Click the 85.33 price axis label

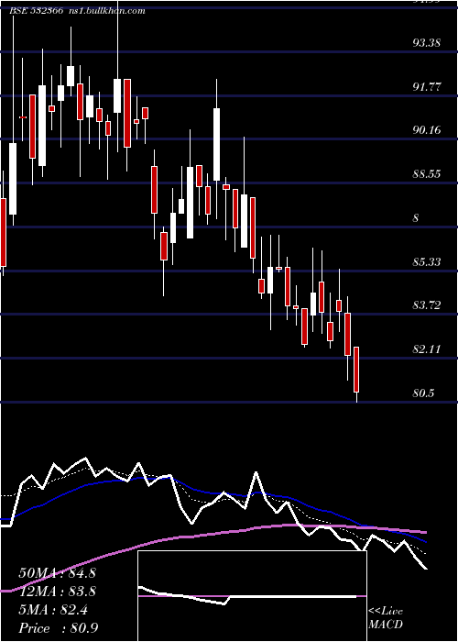click(x=427, y=261)
